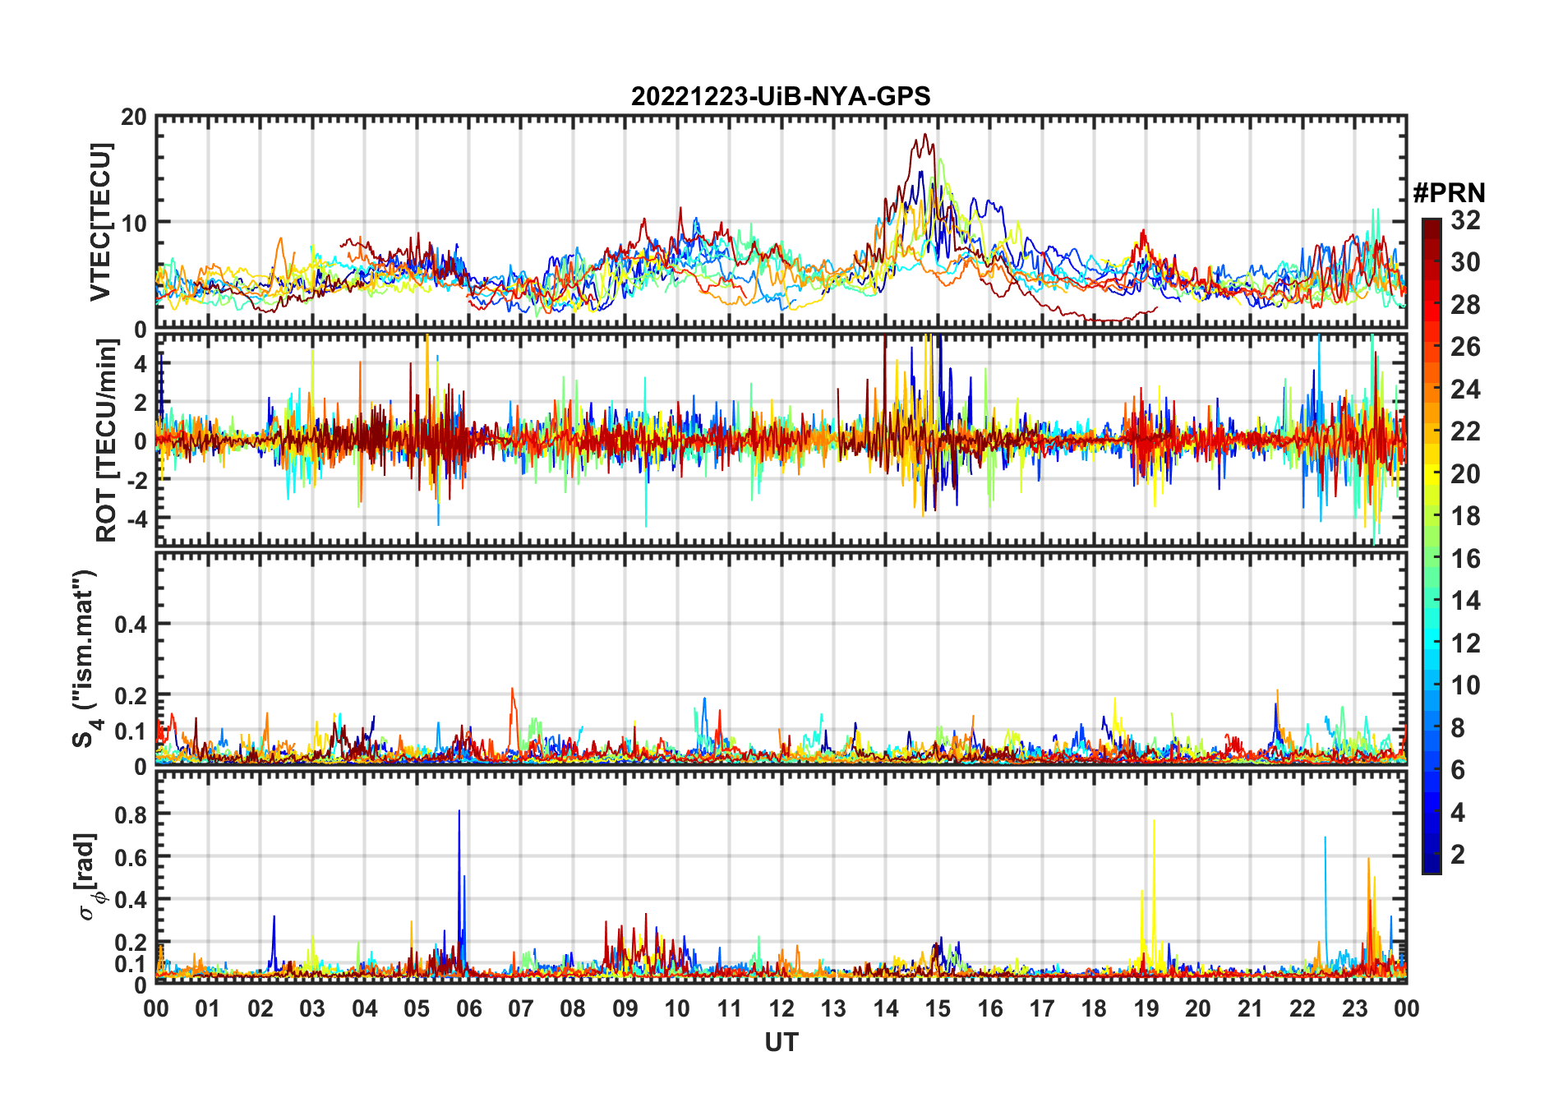Image resolution: width=1563 pixels, height=1093 pixels.
Task: Pick the green color at PRN 16
Action: (1432, 559)
